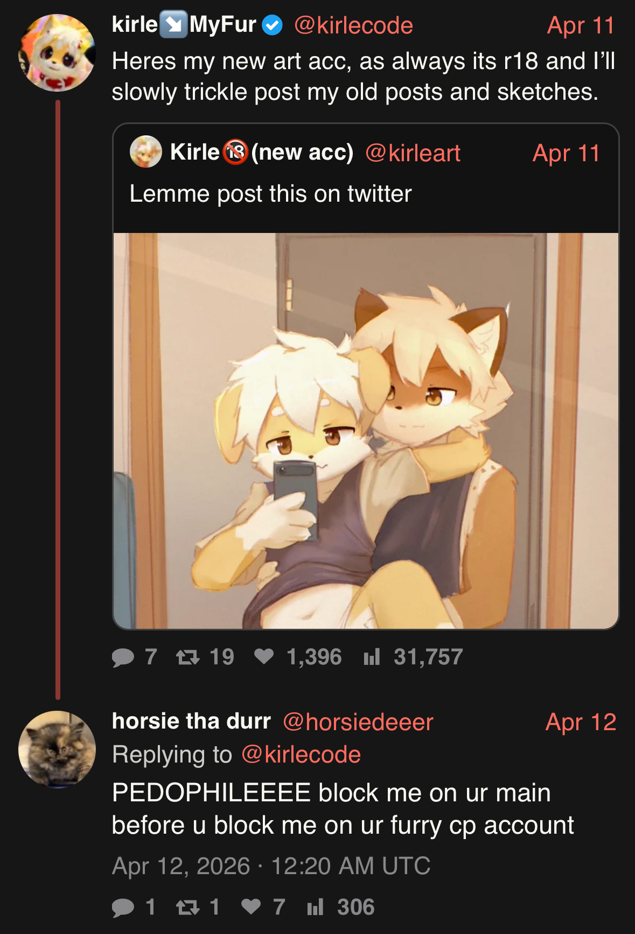Click the verified badge next to MyFur

click(x=272, y=25)
